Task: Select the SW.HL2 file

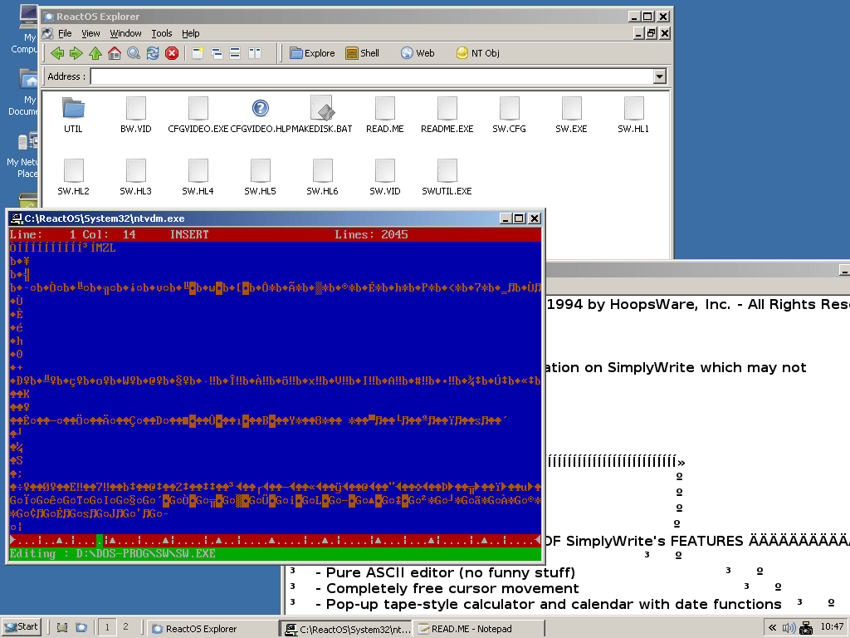Action: pyautogui.click(x=73, y=178)
